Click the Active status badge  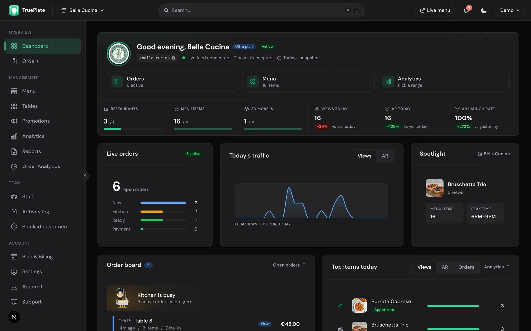click(x=267, y=47)
